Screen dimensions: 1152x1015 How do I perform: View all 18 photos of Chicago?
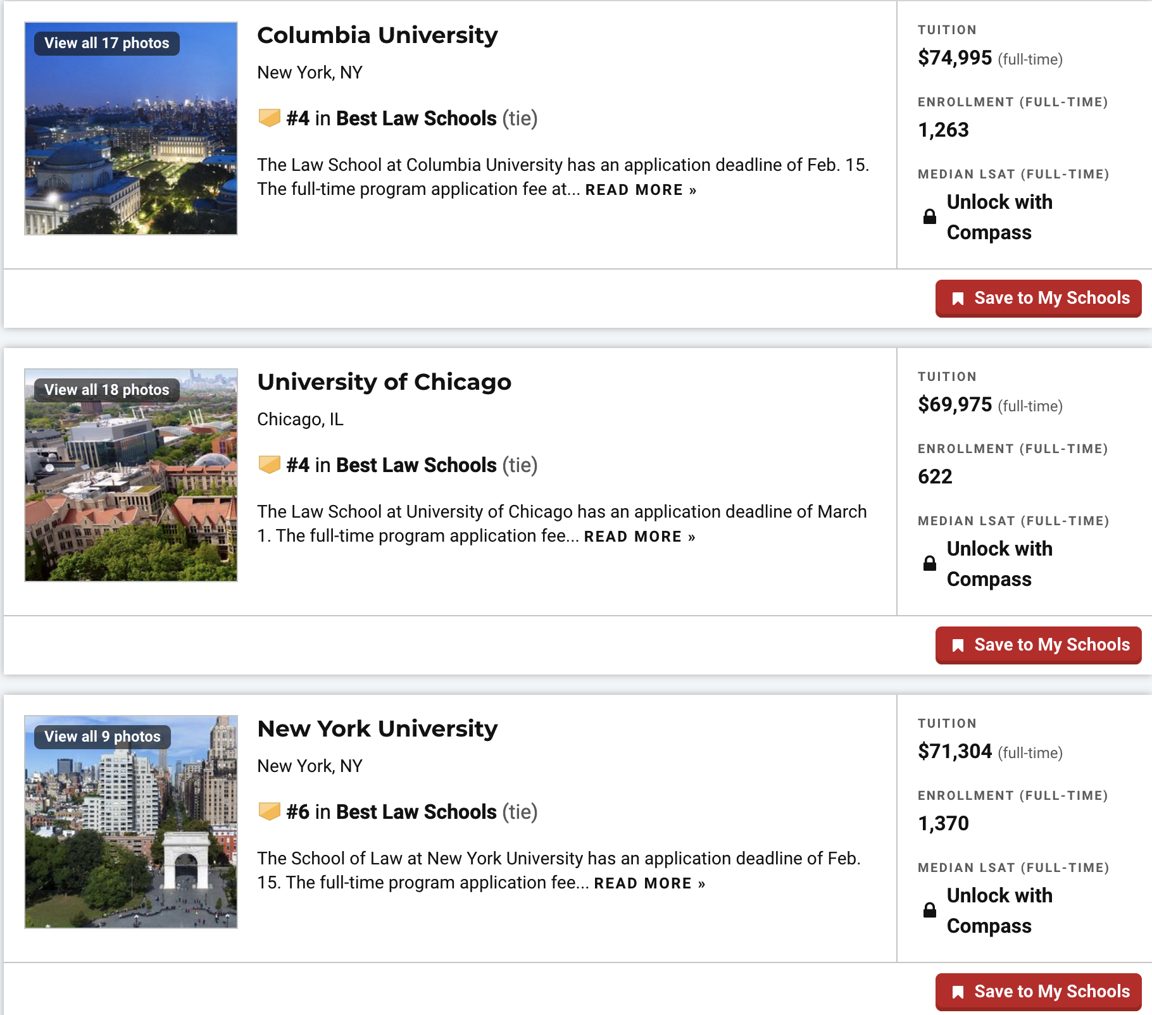(107, 390)
